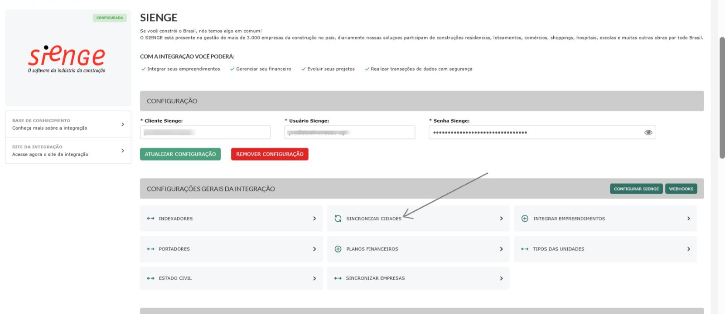Show the Sienge password with the eye icon
This screenshot has height=314, width=725.
648,133
